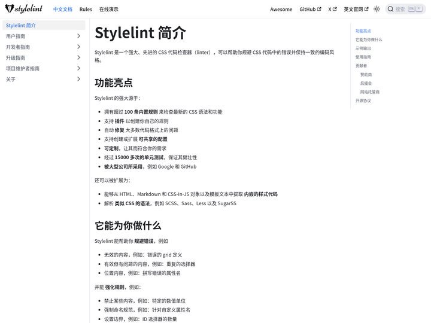
Task: Open 用户指南 sidebar category label
Action: pyautogui.click(x=16, y=36)
